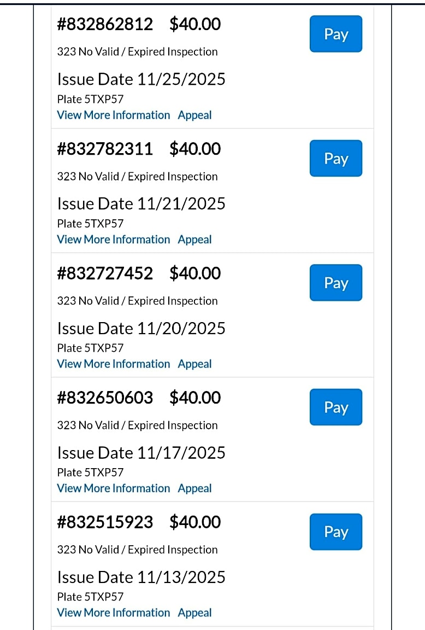The width and height of the screenshot is (425, 630).
Task: Appeal the ticket issued 11/25/2025
Action: click(194, 115)
